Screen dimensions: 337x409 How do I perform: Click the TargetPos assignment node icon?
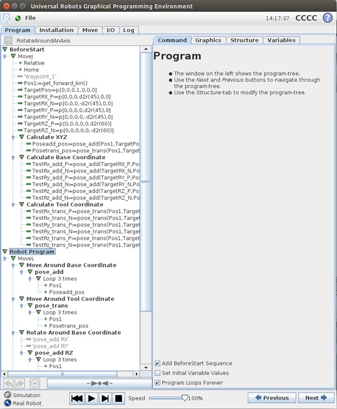(x=20, y=89)
